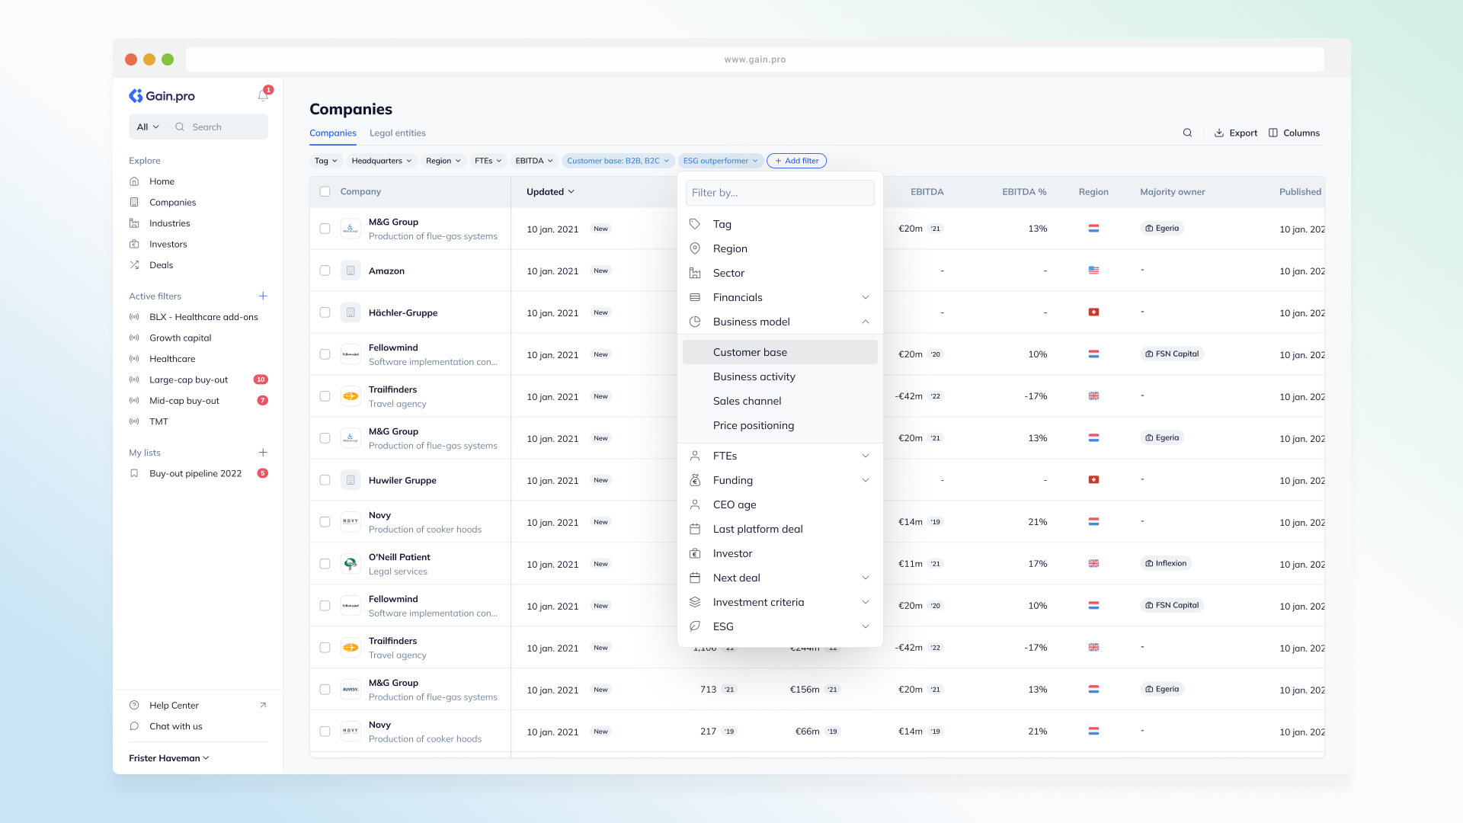
Task: Select the checkbox for Trailfinders travel agency
Action: 325,396
